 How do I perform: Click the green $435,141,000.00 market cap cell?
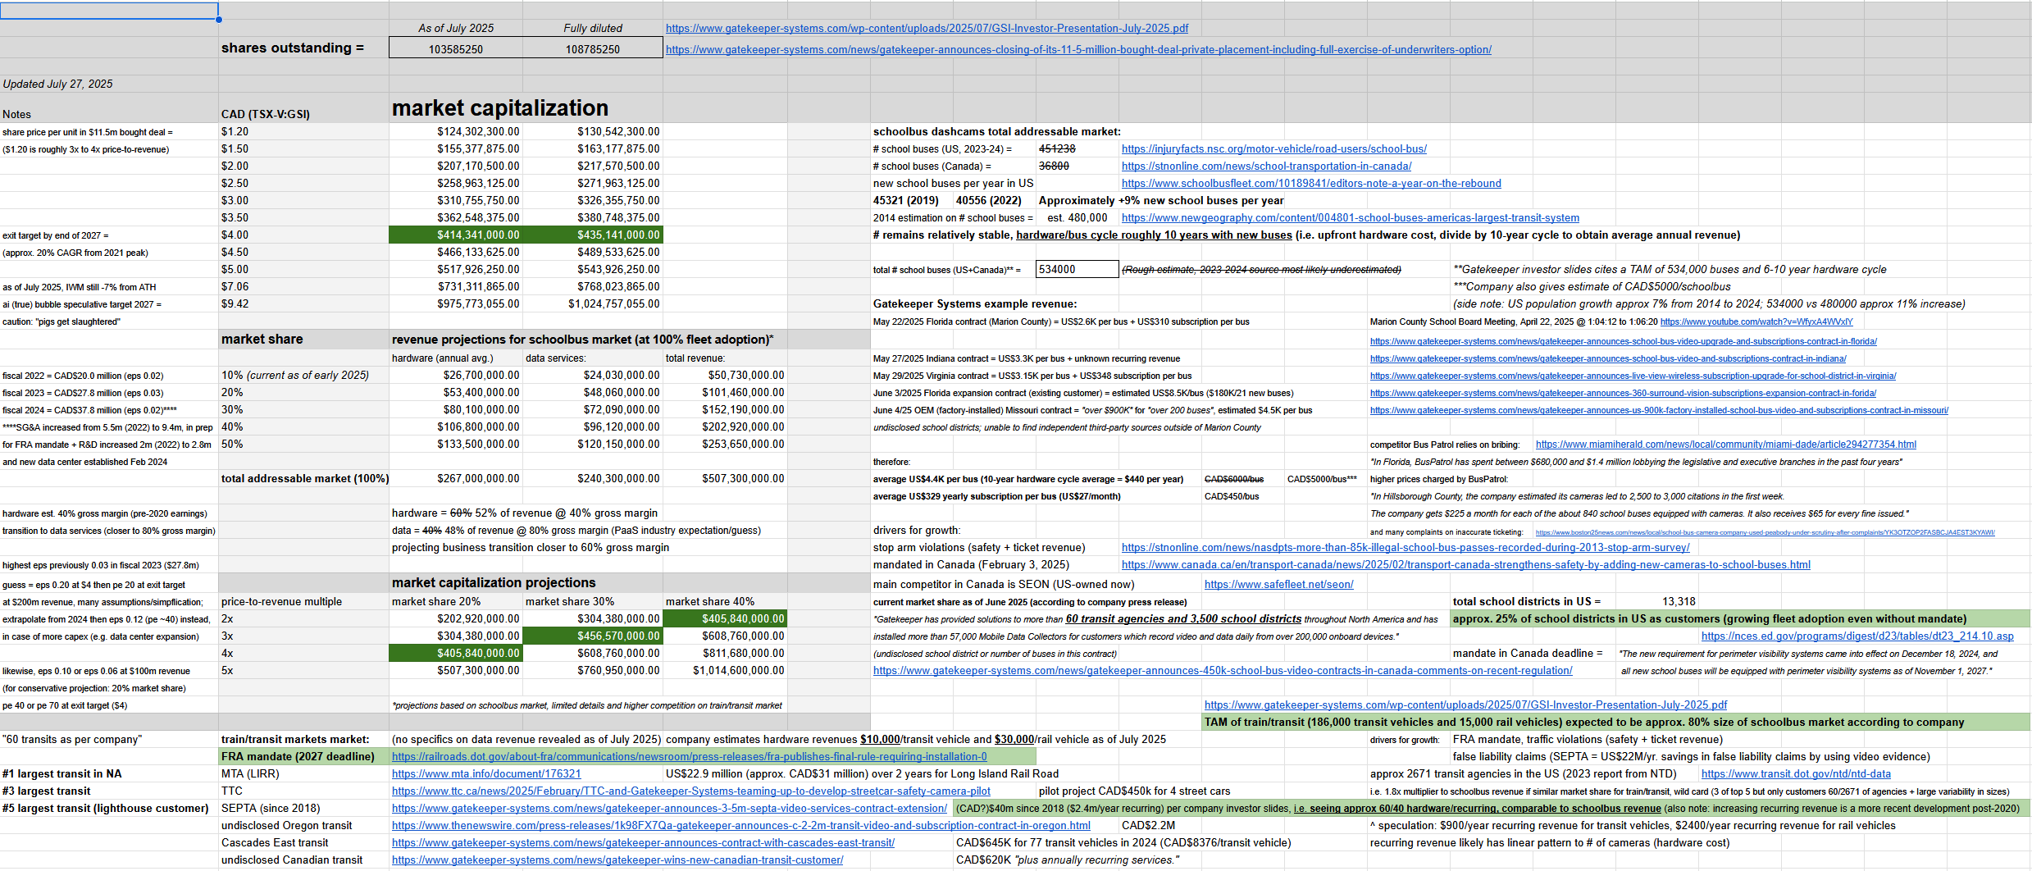pyautogui.click(x=593, y=235)
